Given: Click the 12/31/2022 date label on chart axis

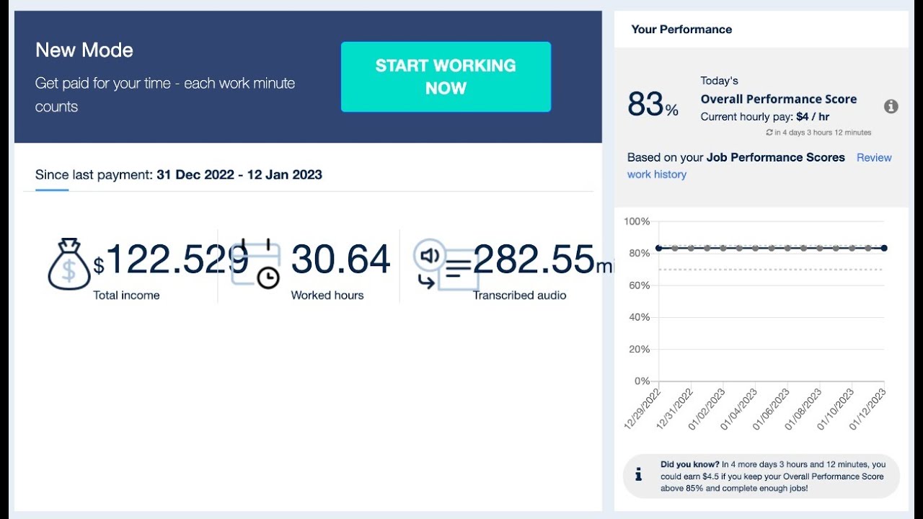Looking at the screenshot, I should [675, 409].
